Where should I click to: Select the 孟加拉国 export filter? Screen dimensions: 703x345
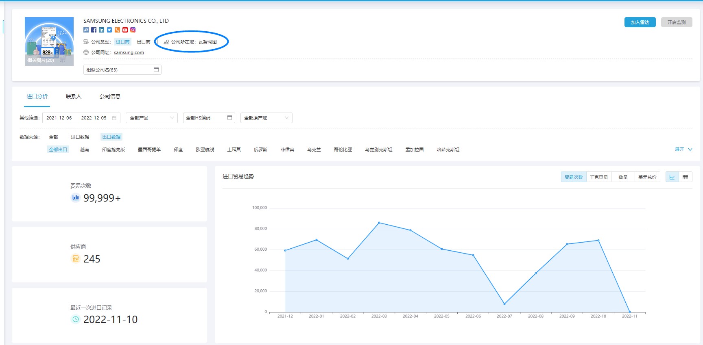(x=415, y=150)
